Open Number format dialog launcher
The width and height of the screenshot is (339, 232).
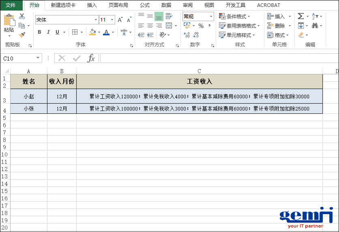pos(213,46)
